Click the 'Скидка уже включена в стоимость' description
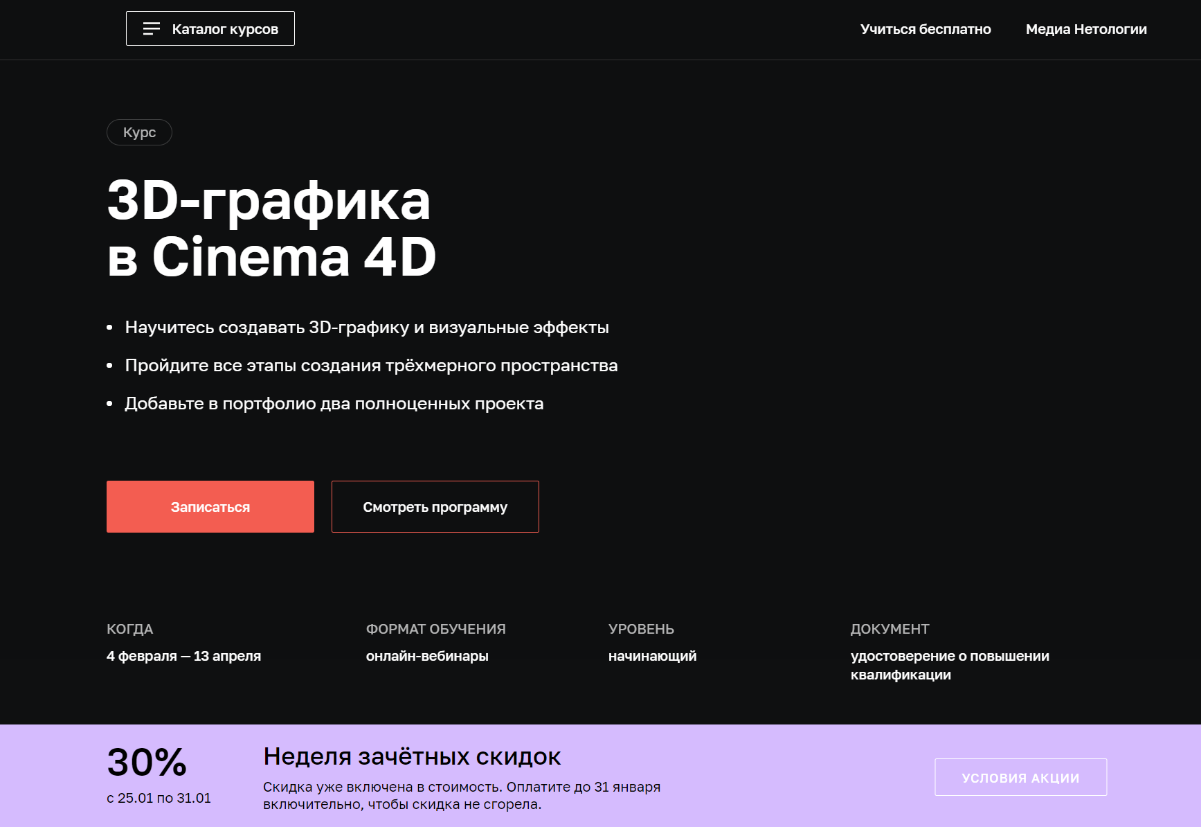The width and height of the screenshot is (1201, 827). 462,795
